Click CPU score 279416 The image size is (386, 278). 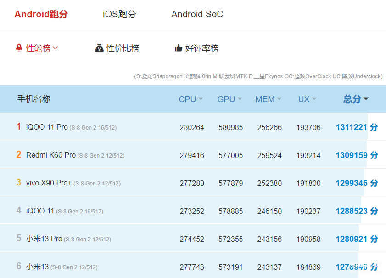[x=192, y=155]
